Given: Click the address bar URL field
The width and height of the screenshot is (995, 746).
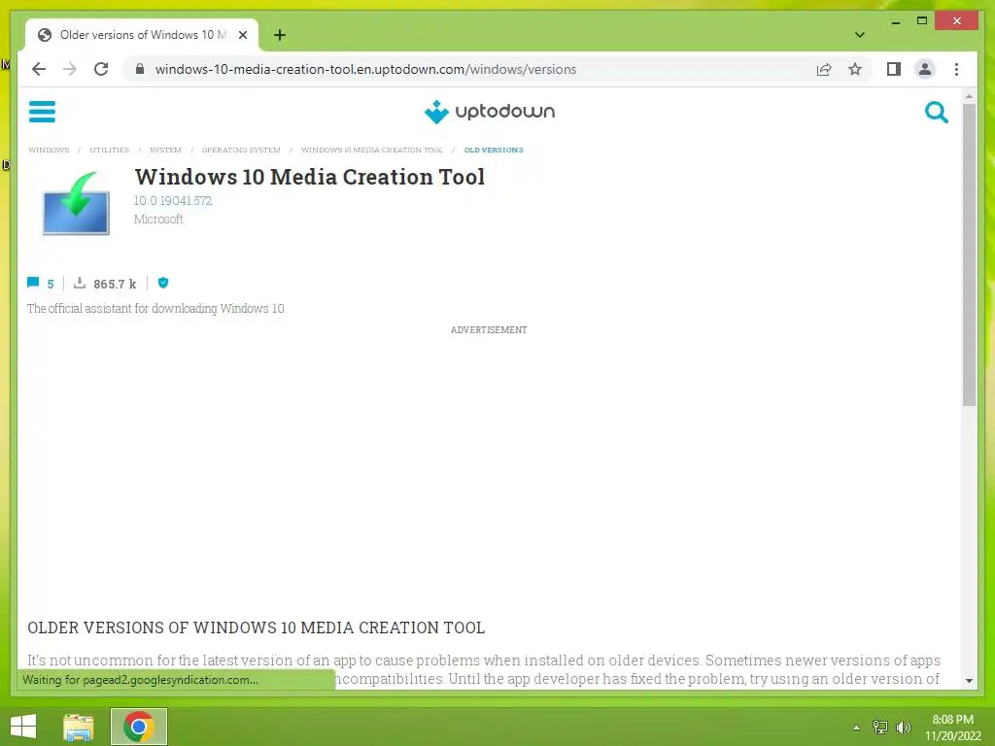Looking at the screenshot, I should pyautogui.click(x=365, y=69).
